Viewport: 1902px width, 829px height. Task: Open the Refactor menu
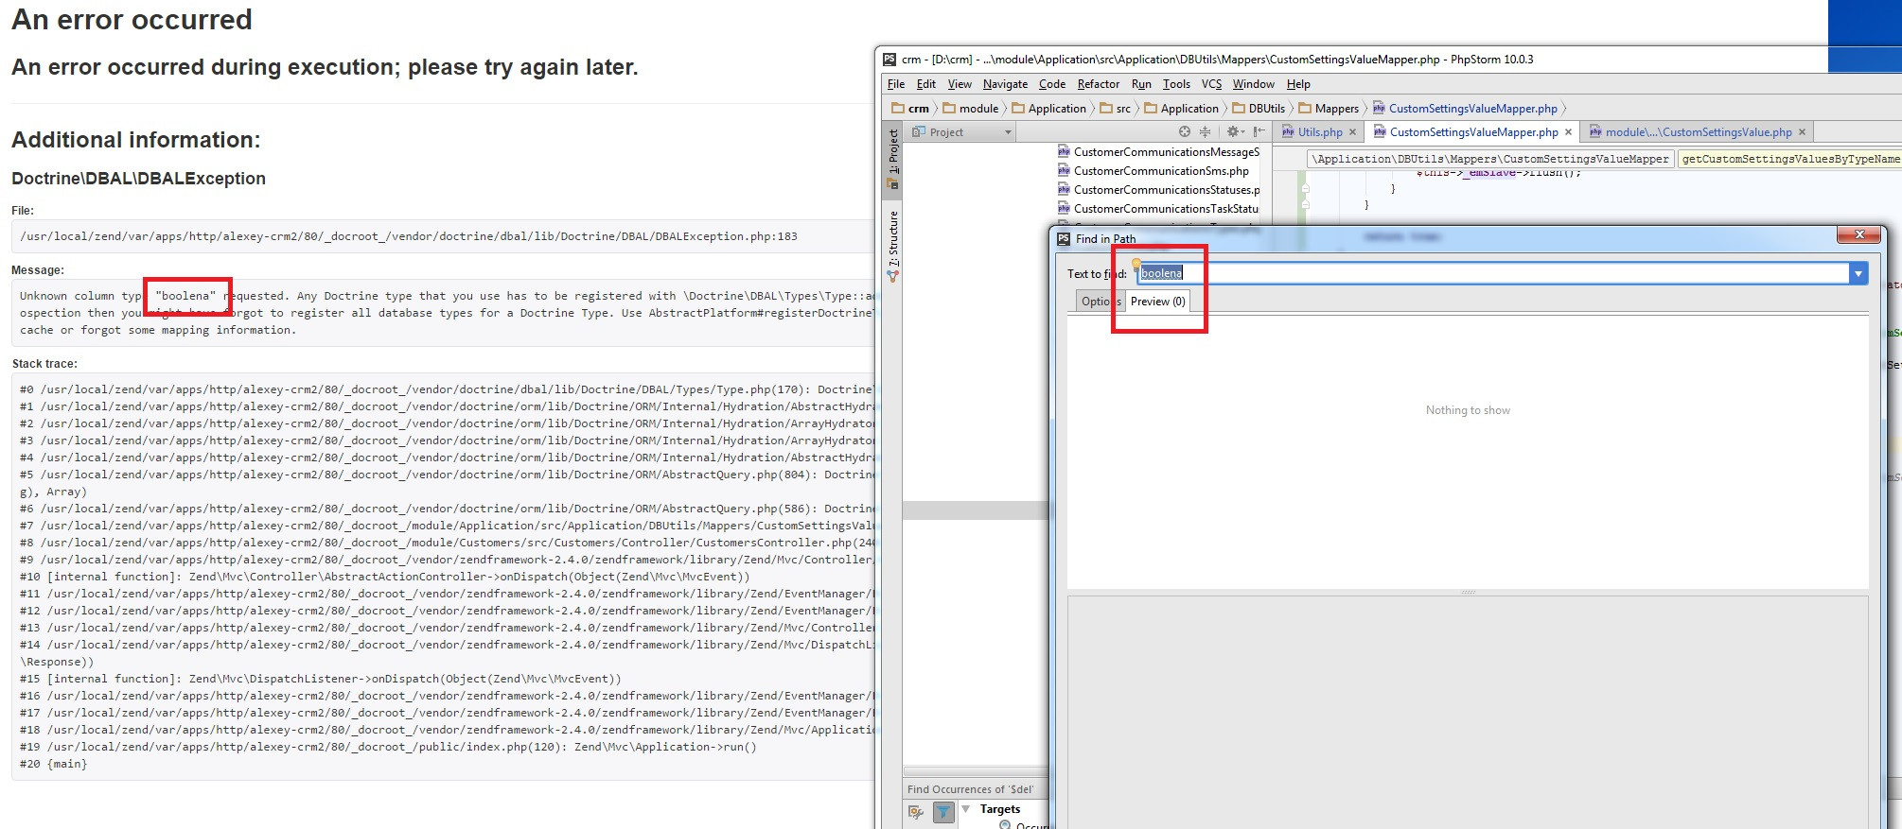[x=1099, y=84]
